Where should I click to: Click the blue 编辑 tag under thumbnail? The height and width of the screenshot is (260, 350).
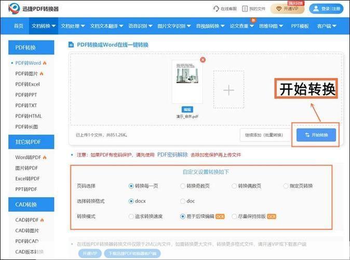point(187,110)
